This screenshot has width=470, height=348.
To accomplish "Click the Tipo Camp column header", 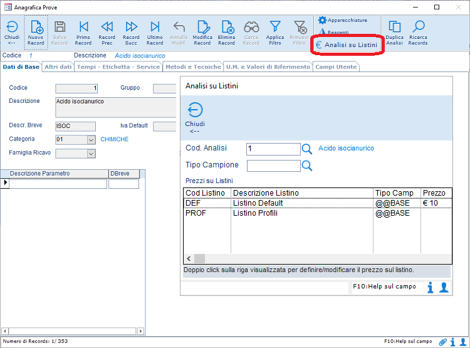I will point(397,193).
